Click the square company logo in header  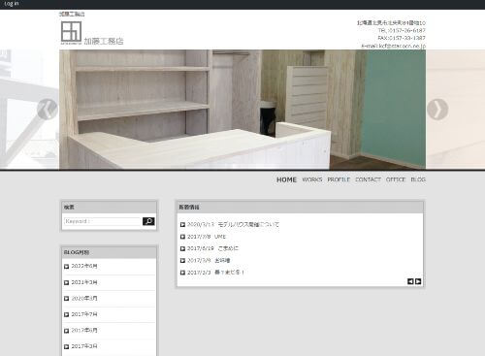click(x=71, y=32)
